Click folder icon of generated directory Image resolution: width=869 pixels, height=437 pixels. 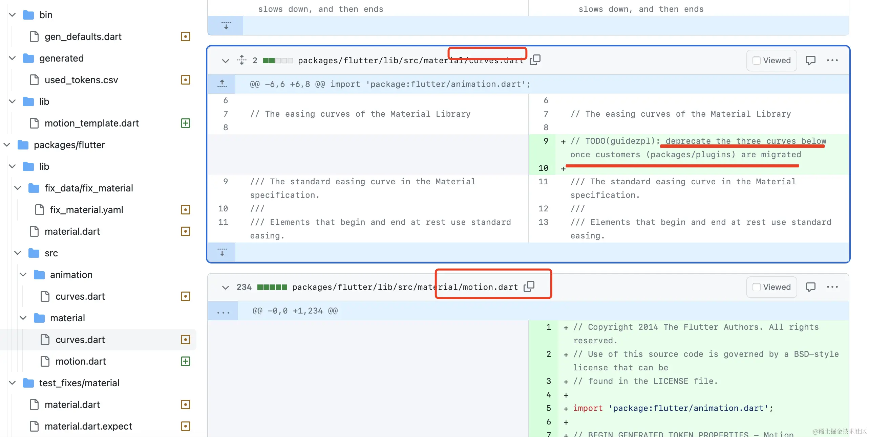click(28, 58)
